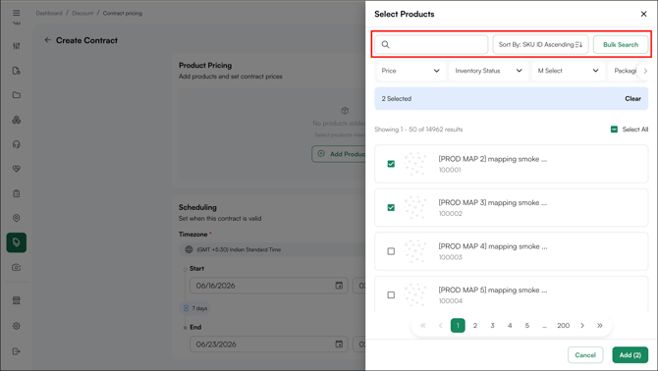The width and height of the screenshot is (658, 371).
Task: Open the folder icon in sidebar
Action: click(17, 95)
